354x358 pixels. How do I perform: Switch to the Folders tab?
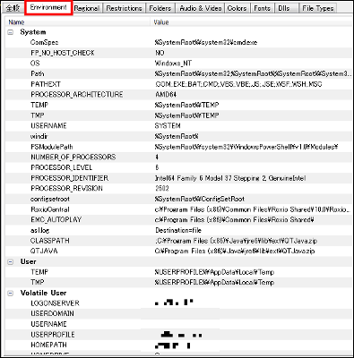point(160,8)
